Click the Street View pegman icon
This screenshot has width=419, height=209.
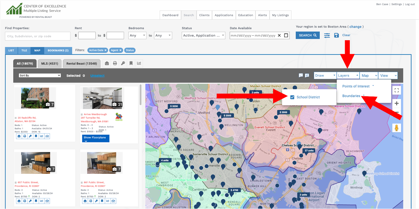pos(396,128)
